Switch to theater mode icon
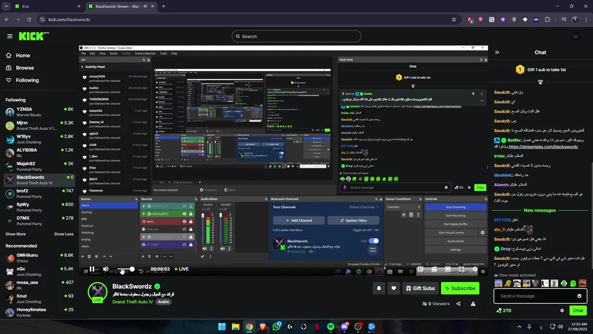 coord(448,269)
